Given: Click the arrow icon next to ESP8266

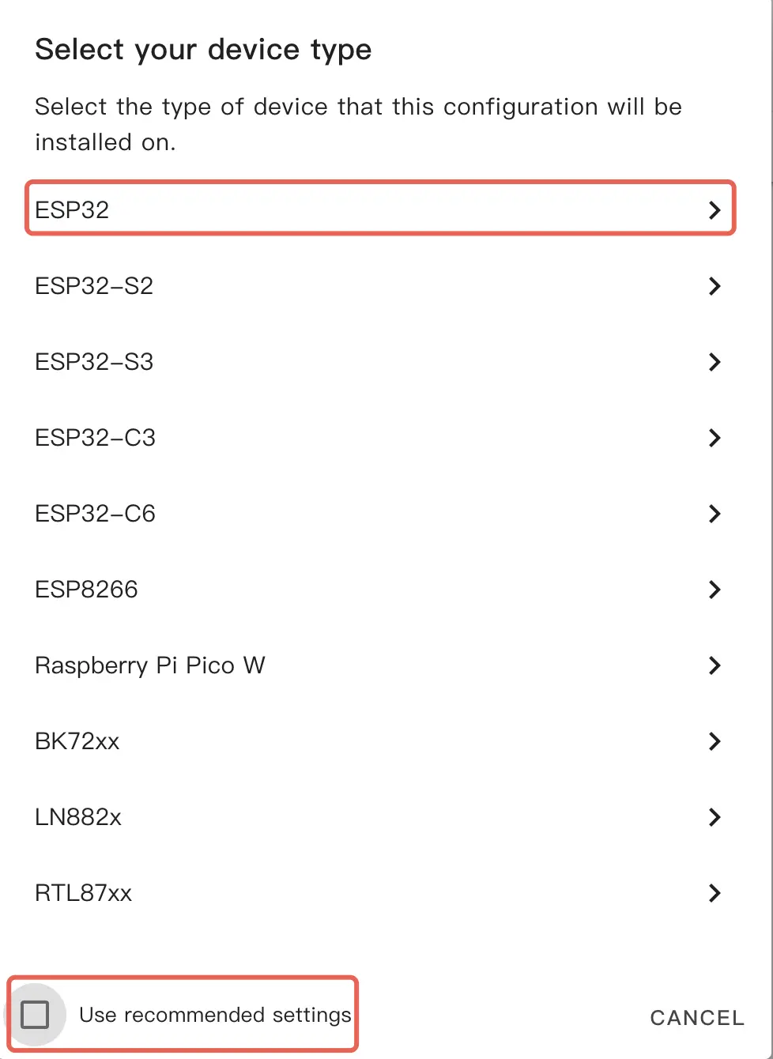Looking at the screenshot, I should coord(715,590).
